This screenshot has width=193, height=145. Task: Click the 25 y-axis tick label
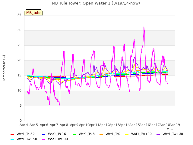(x=19, y=45)
